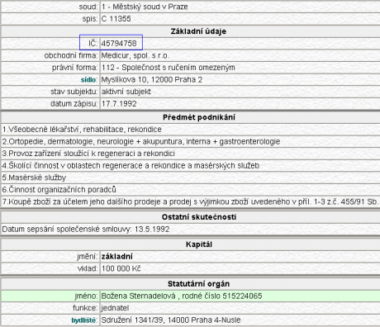The width and height of the screenshot is (380, 327).
Task: Open the sídlo link
Action: coord(88,80)
